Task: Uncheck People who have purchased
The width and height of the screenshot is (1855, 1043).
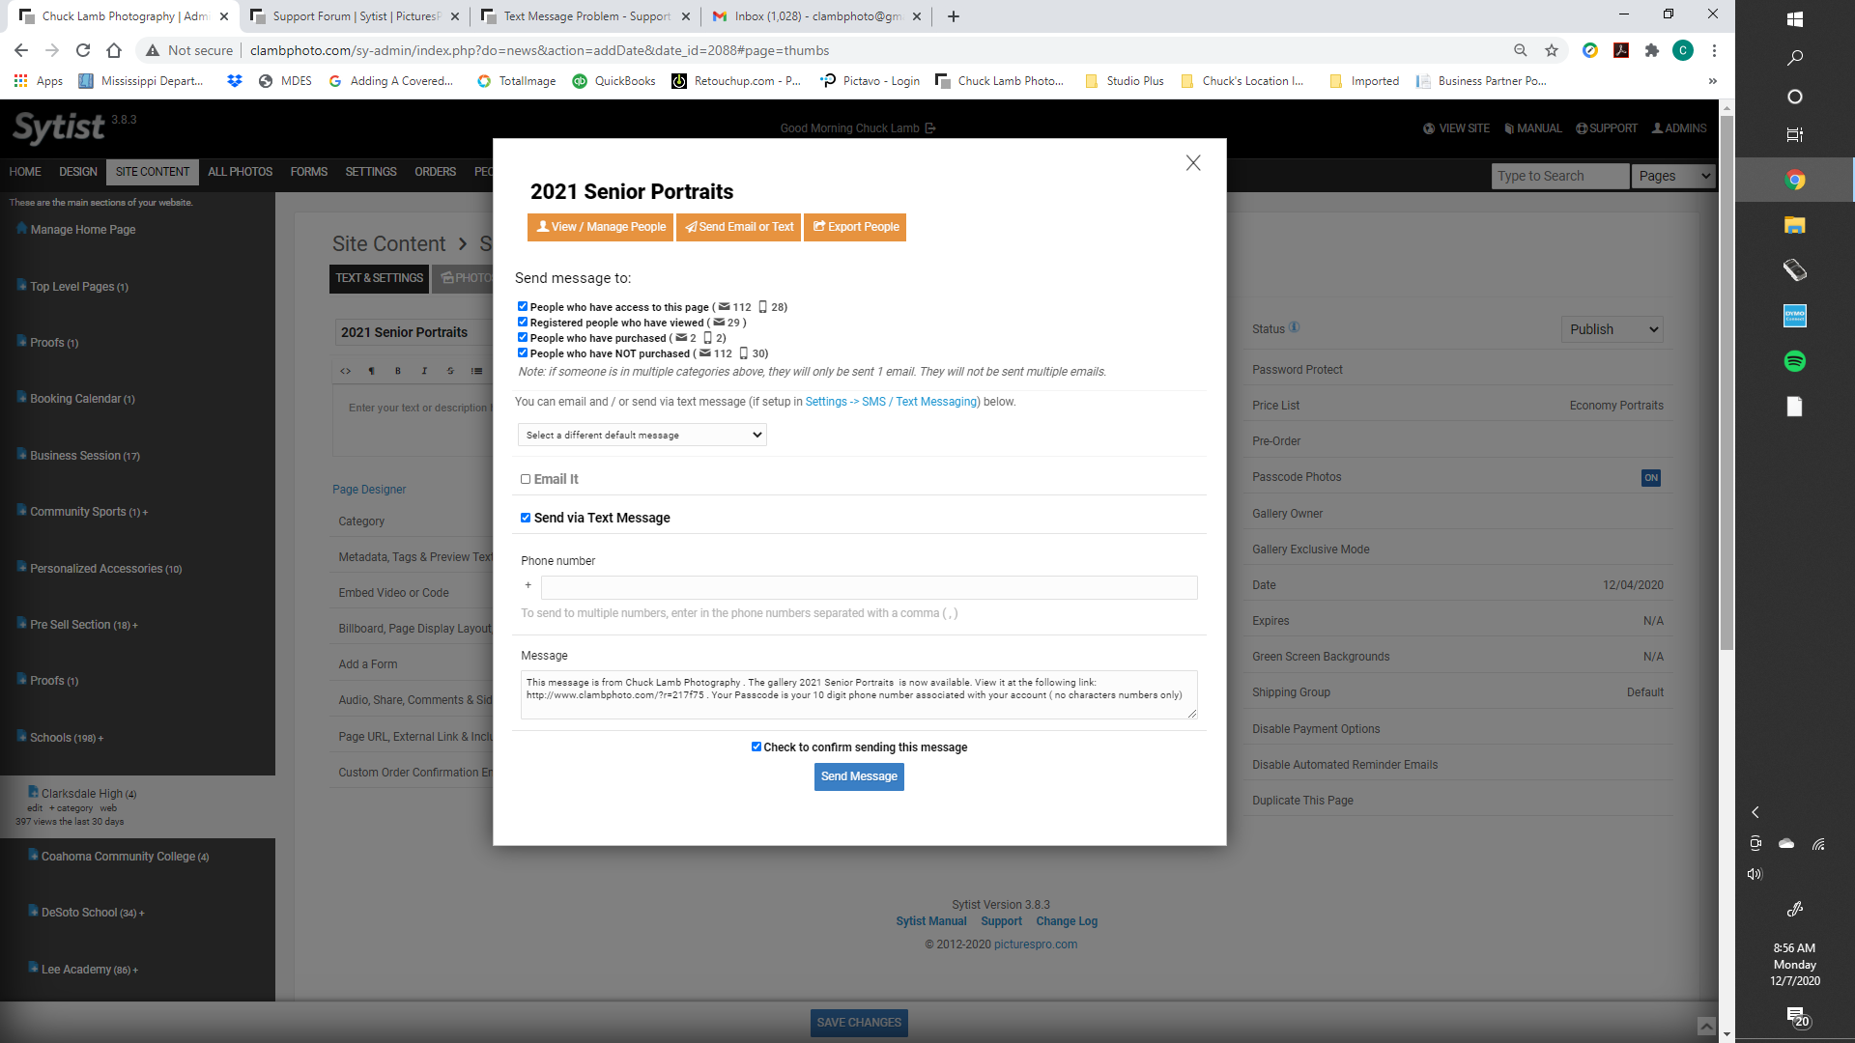Action: [523, 337]
